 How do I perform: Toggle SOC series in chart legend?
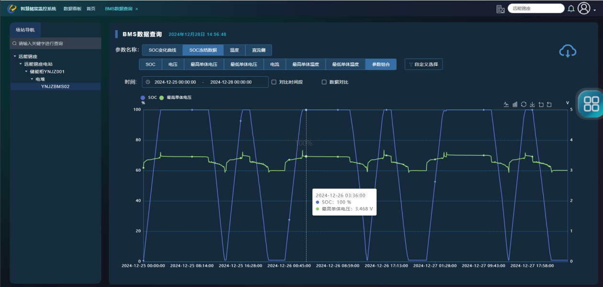143,97
